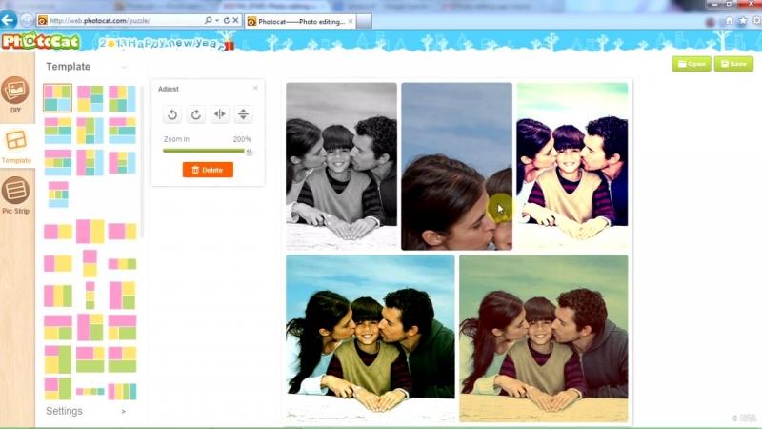Expand the Settings section
The width and height of the screenshot is (762, 429).
tap(123, 412)
